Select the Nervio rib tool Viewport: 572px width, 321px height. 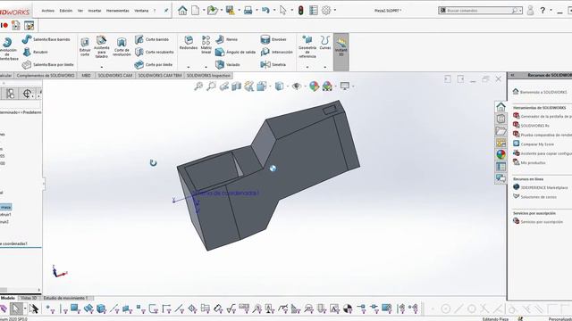click(x=226, y=39)
